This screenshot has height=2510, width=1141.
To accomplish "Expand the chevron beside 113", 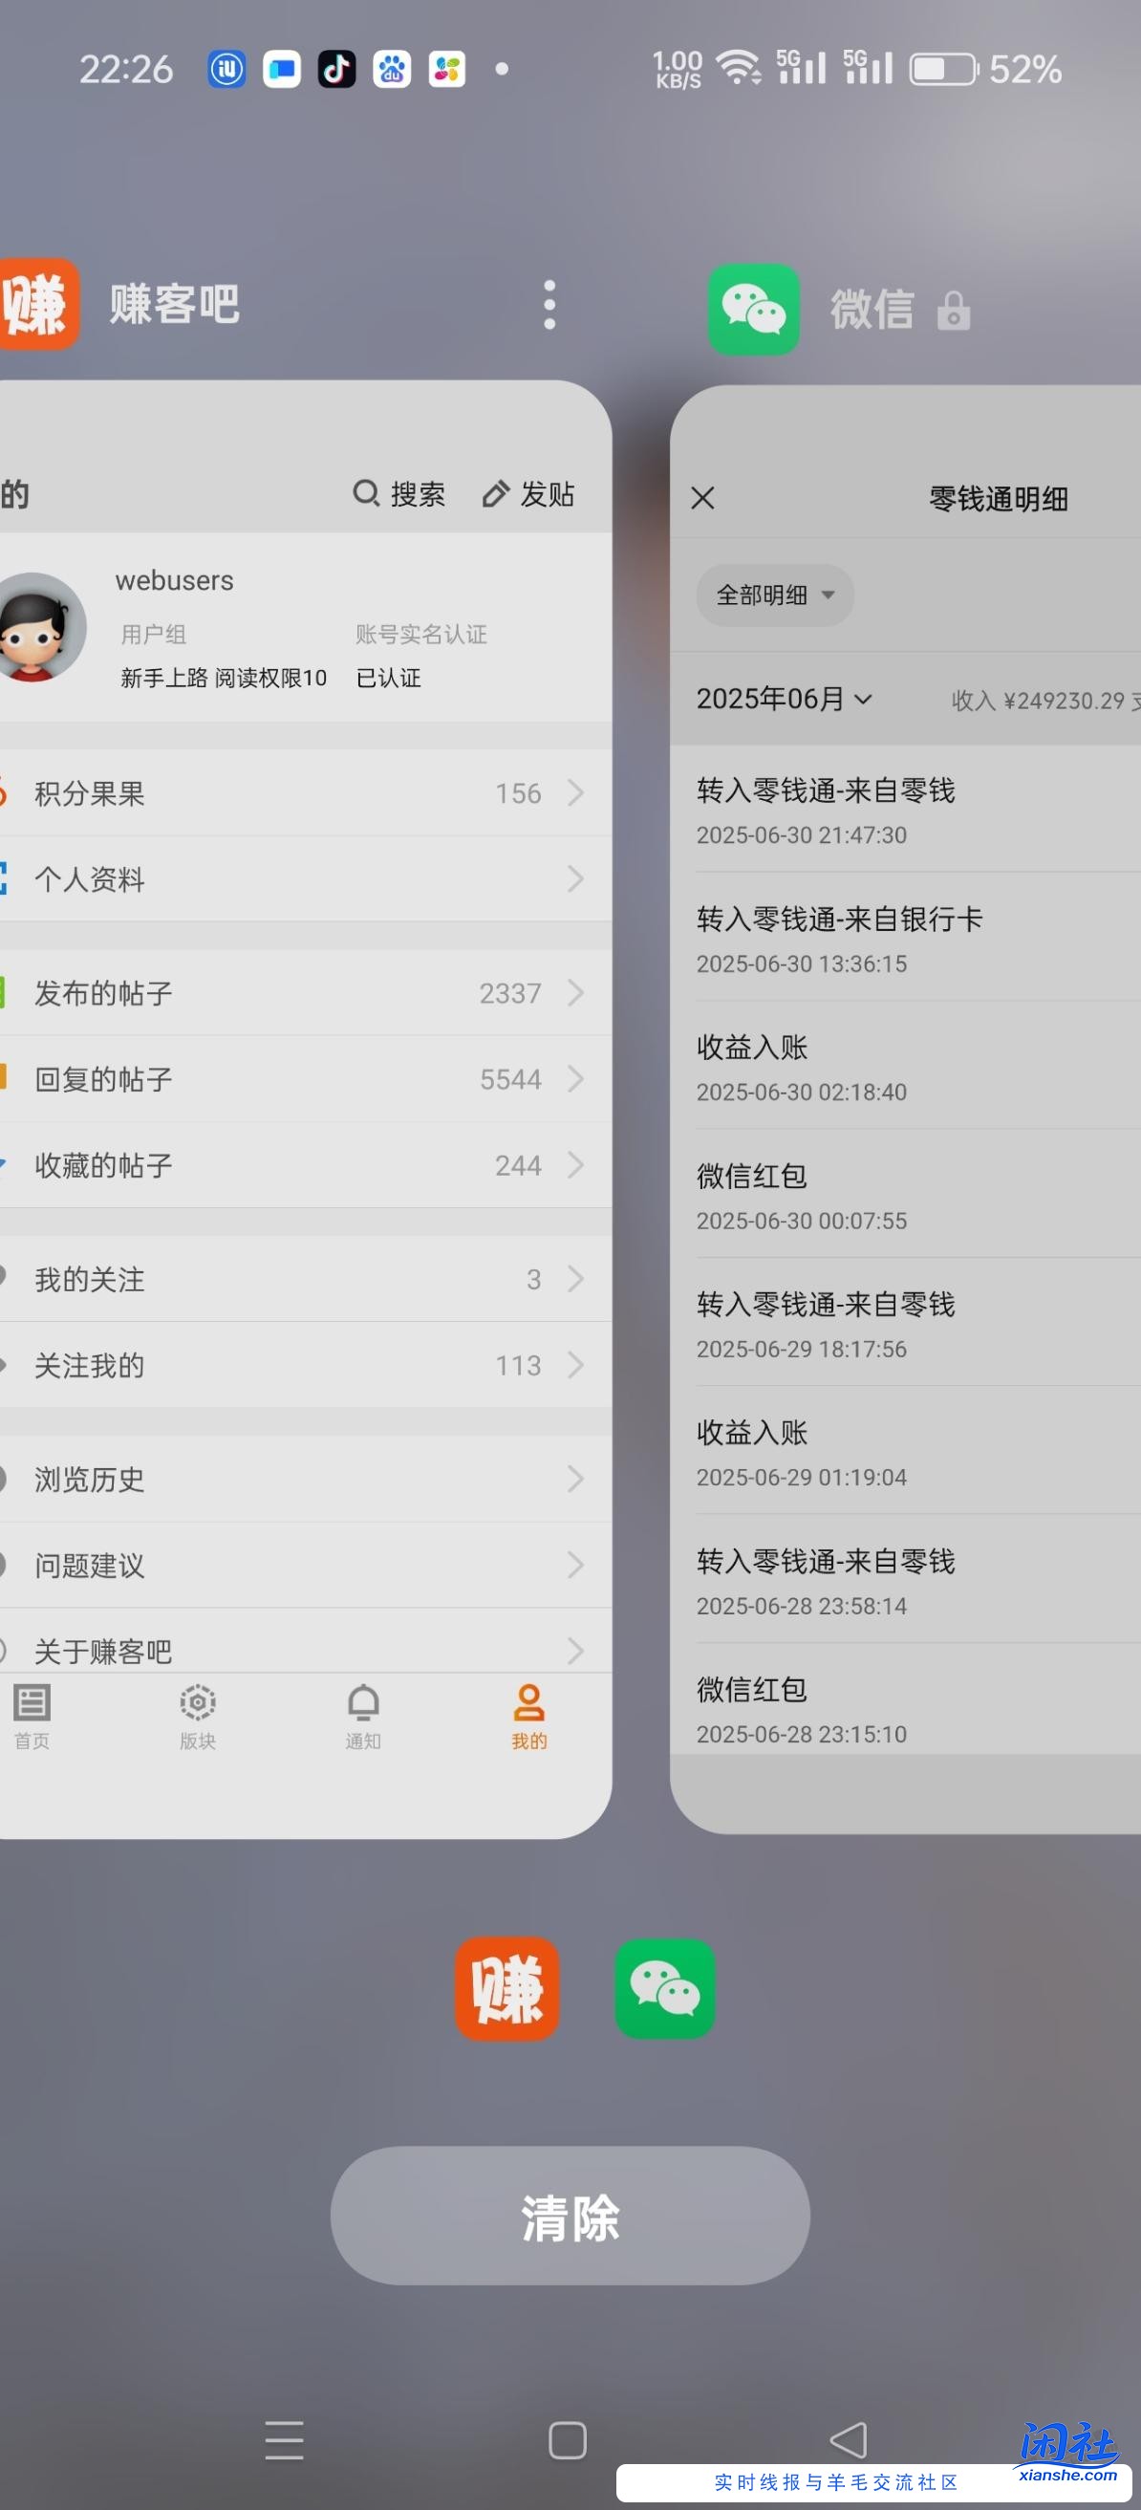I will (x=575, y=1364).
